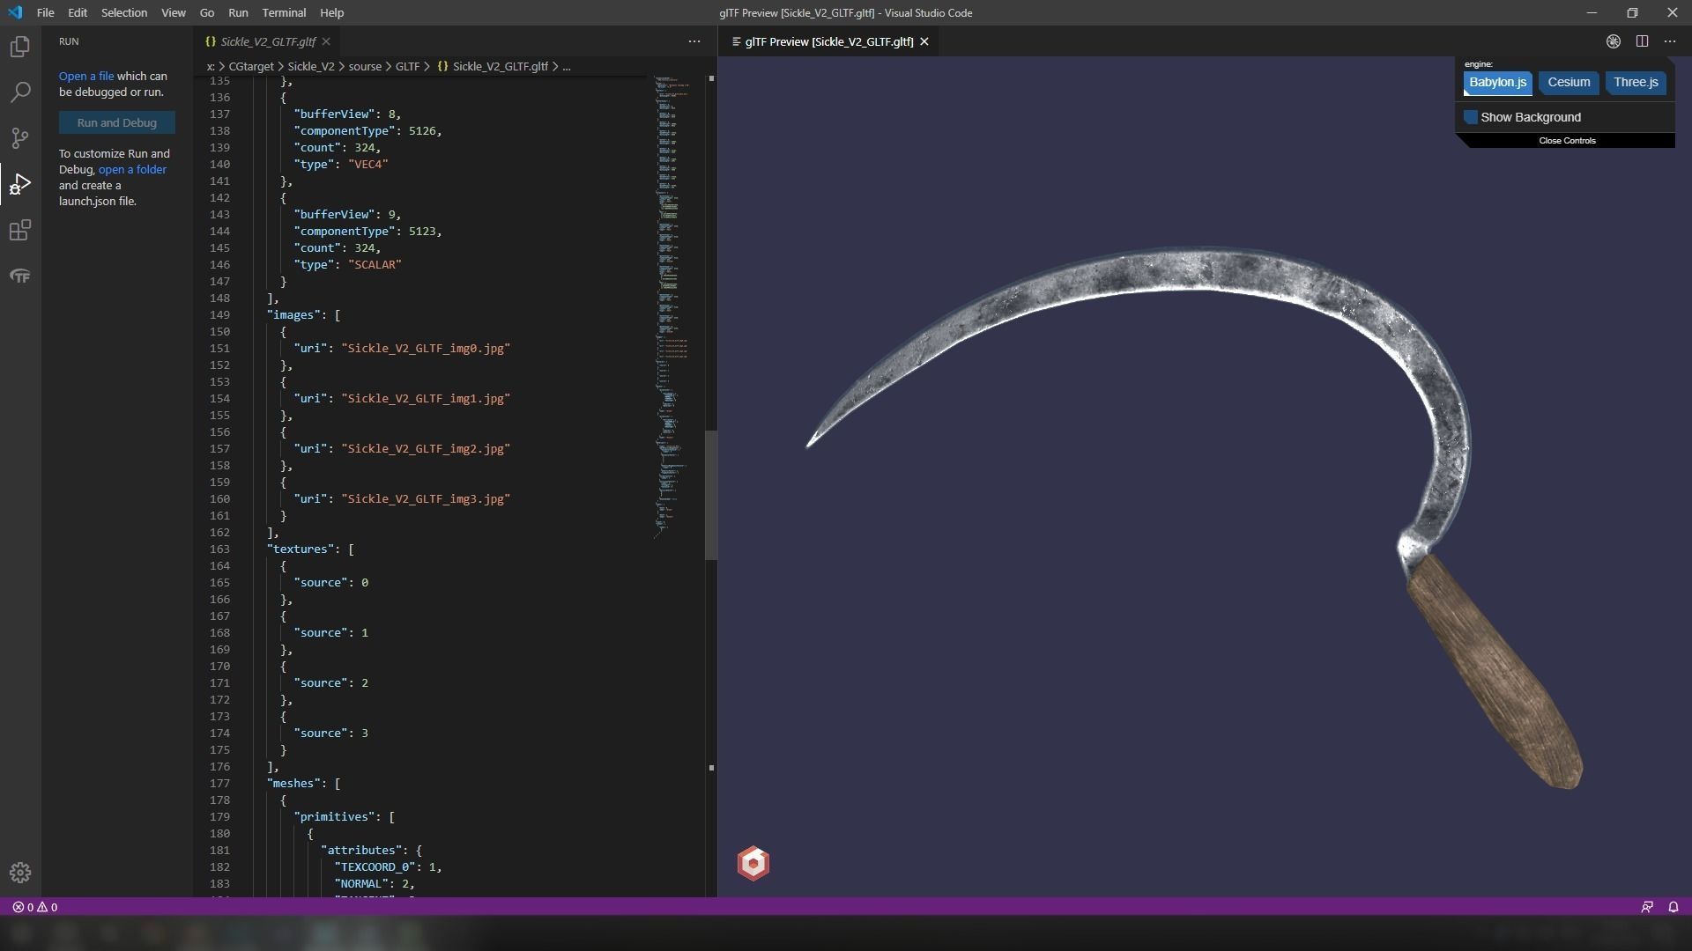Click Close Controls in preview panel
The height and width of the screenshot is (951, 1692).
coord(1567,141)
